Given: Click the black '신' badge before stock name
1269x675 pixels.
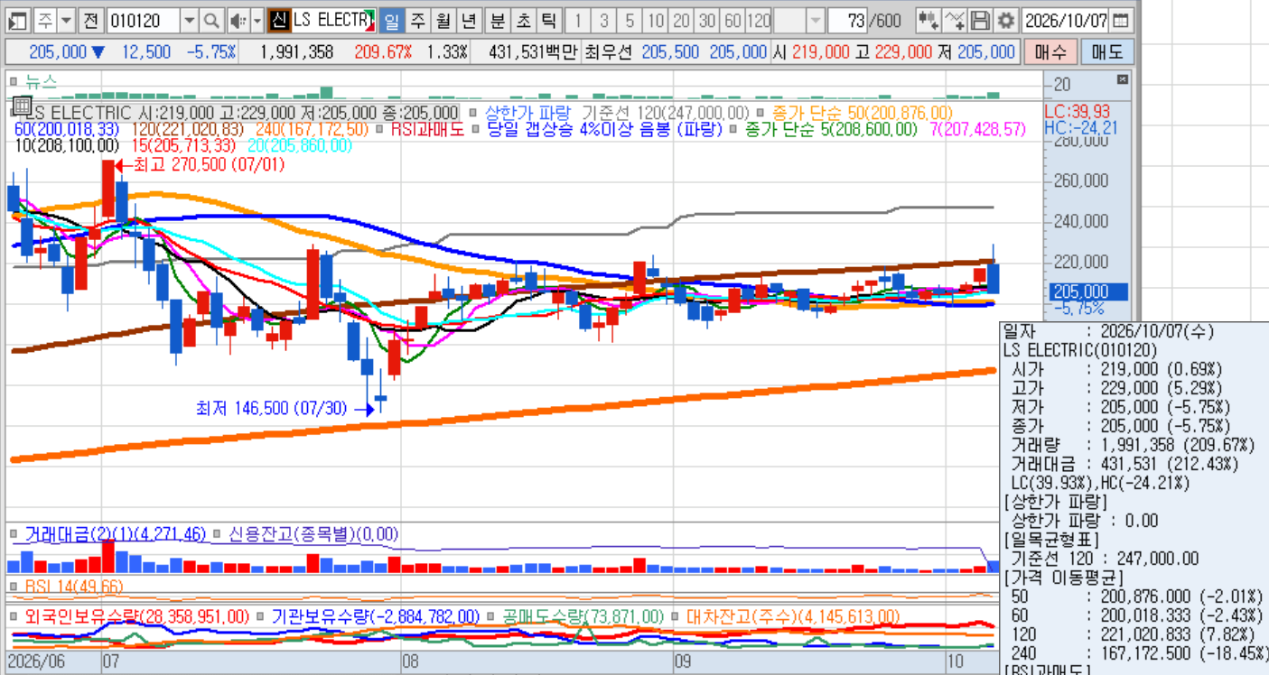Looking at the screenshot, I should tap(280, 20).
